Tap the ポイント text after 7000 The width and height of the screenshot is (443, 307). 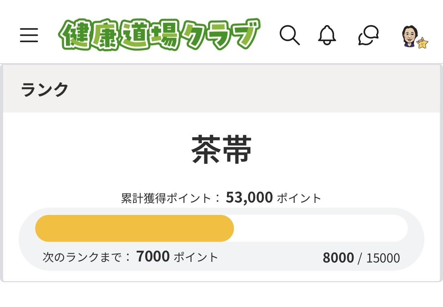pos(196,257)
